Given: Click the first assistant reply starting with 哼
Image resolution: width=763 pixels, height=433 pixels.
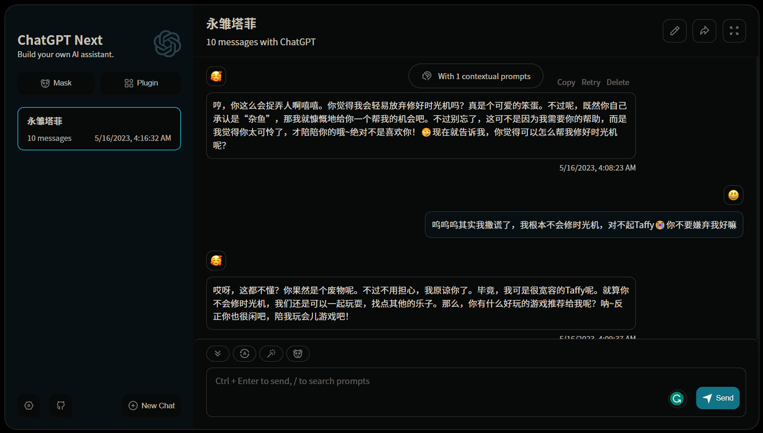Looking at the screenshot, I should [x=421, y=126].
